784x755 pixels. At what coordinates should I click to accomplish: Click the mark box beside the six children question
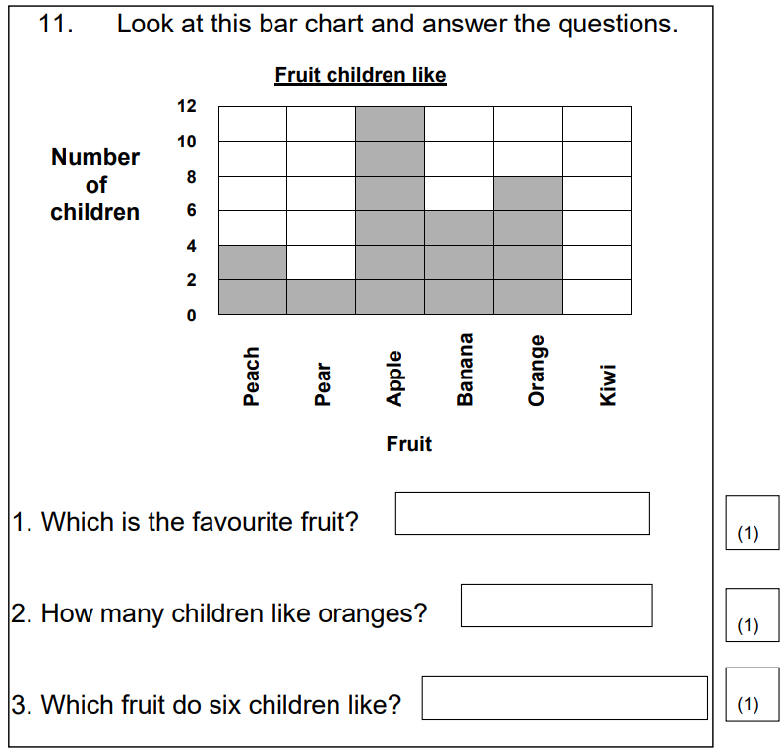(x=752, y=693)
